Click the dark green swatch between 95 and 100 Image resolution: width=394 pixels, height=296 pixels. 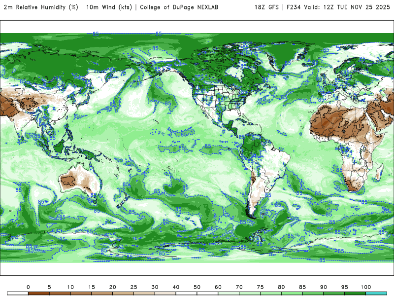pos(355,294)
